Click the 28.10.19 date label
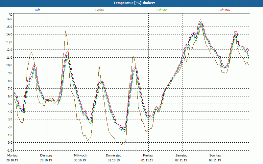This screenshot has width=263, height=164. point(12,160)
